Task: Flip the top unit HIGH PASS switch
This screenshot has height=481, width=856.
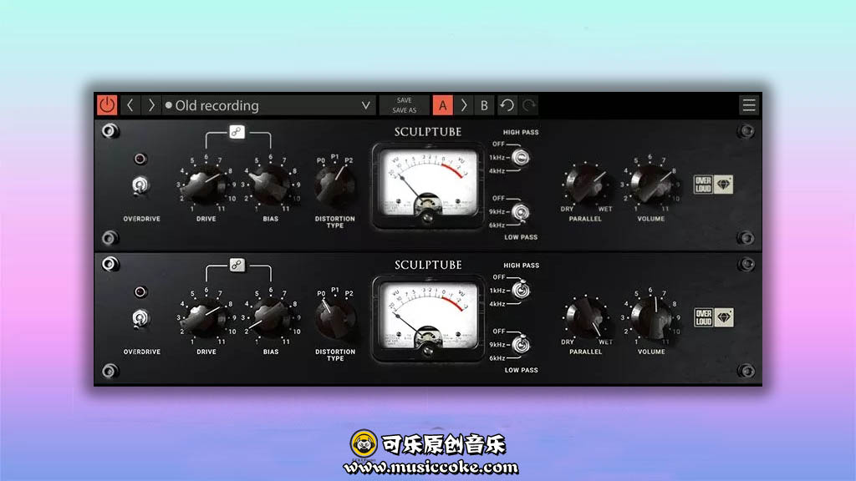Action: (x=520, y=158)
